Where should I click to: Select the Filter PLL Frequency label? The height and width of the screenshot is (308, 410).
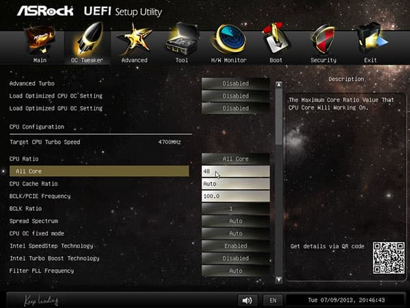(42, 271)
